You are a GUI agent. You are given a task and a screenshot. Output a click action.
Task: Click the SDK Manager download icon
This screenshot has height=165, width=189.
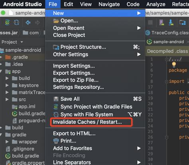(x=171, y=22)
